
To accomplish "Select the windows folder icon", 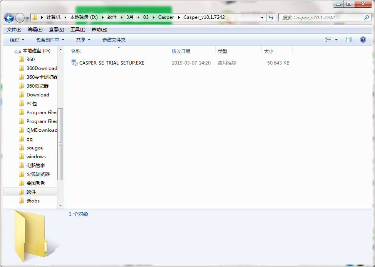I will [21, 156].
